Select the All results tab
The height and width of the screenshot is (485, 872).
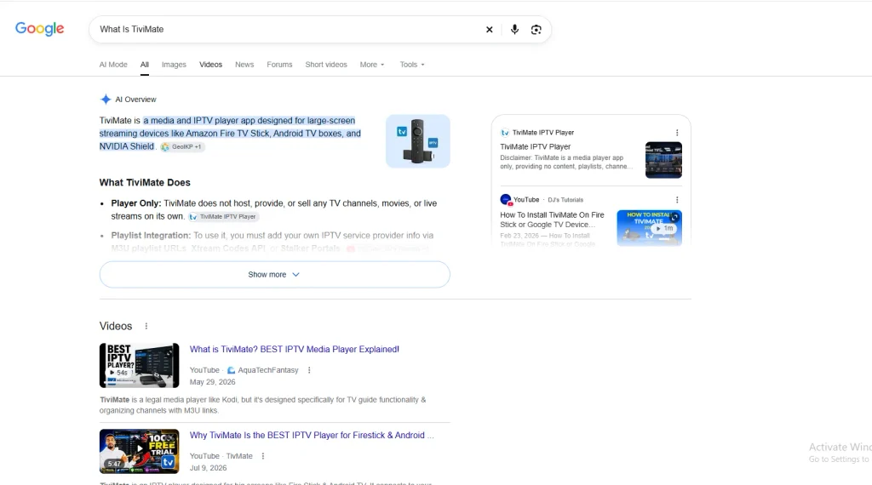145,65
